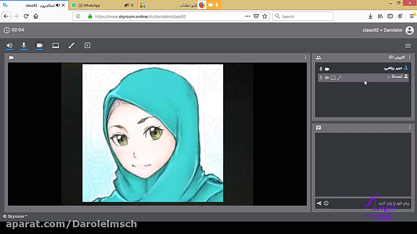Open the users panel three-dot options
The height and width of the screenshot is (234, 417).
click(410, 58)
